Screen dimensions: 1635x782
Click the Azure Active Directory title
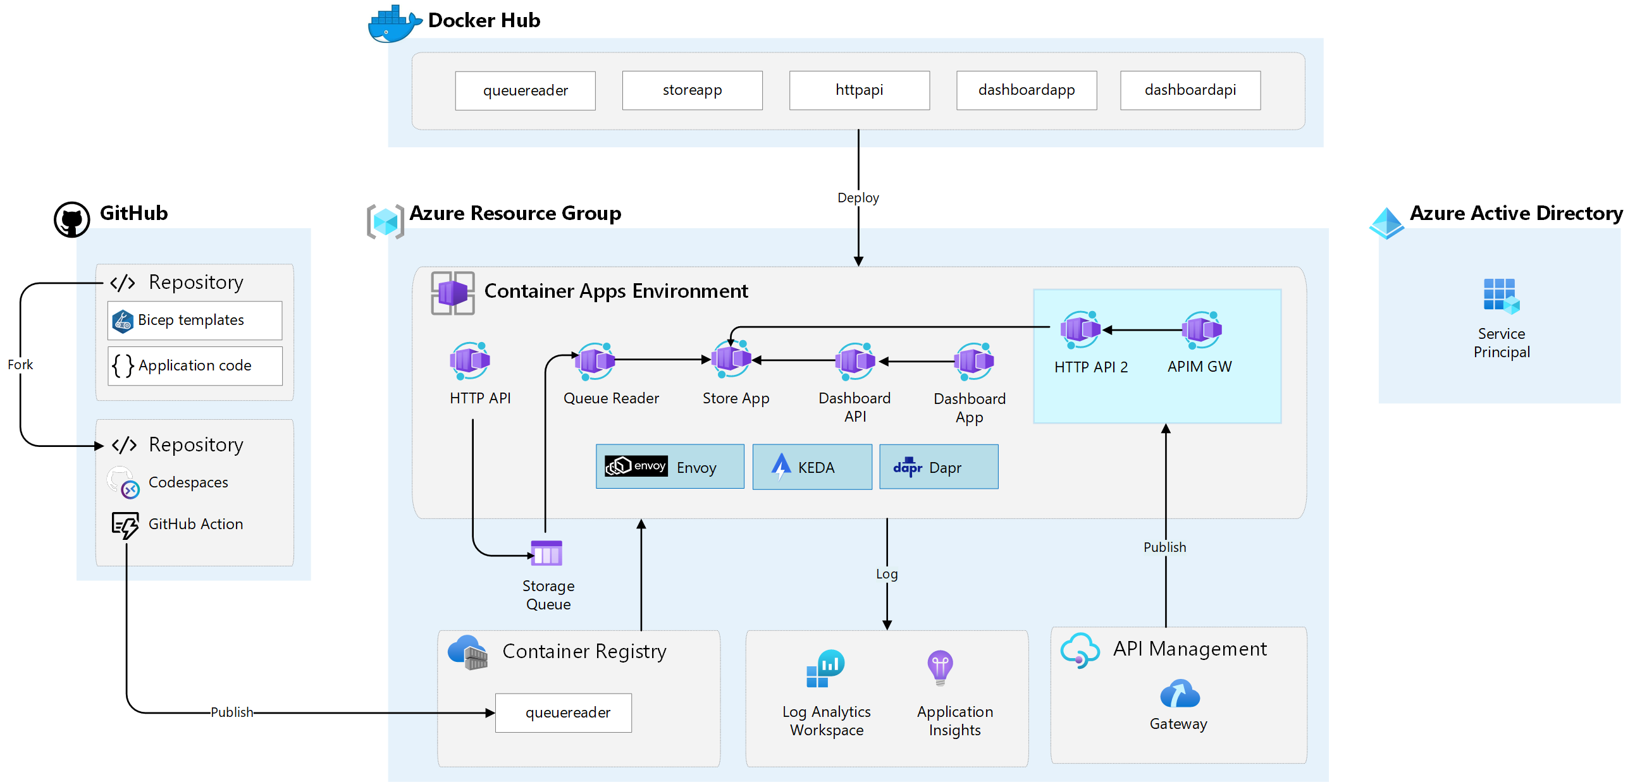point(1515,214)
